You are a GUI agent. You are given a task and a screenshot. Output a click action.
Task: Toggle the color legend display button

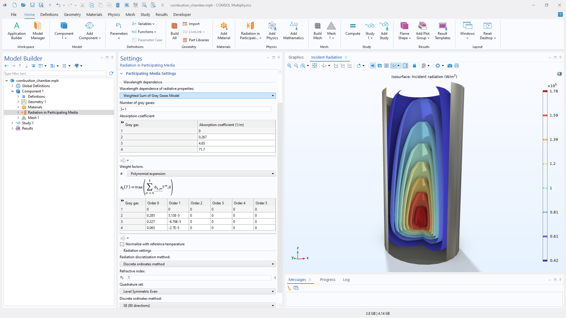click(405, 66)
